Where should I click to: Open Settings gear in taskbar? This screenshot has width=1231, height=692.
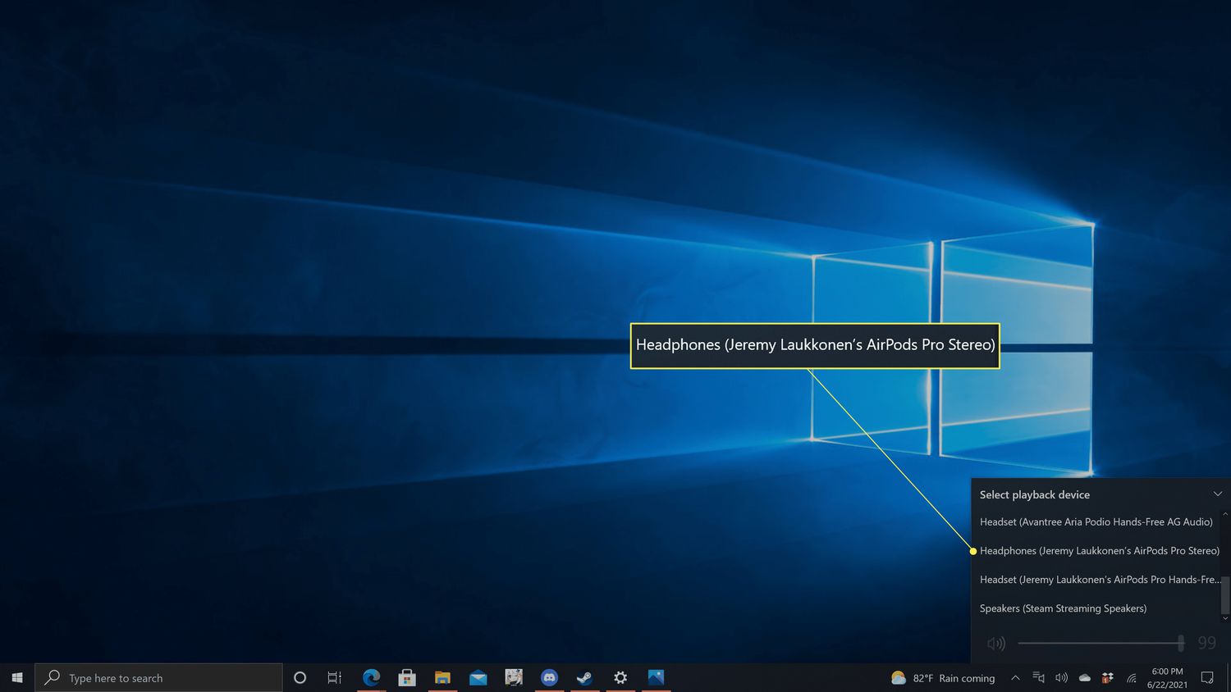click(620, 678)
